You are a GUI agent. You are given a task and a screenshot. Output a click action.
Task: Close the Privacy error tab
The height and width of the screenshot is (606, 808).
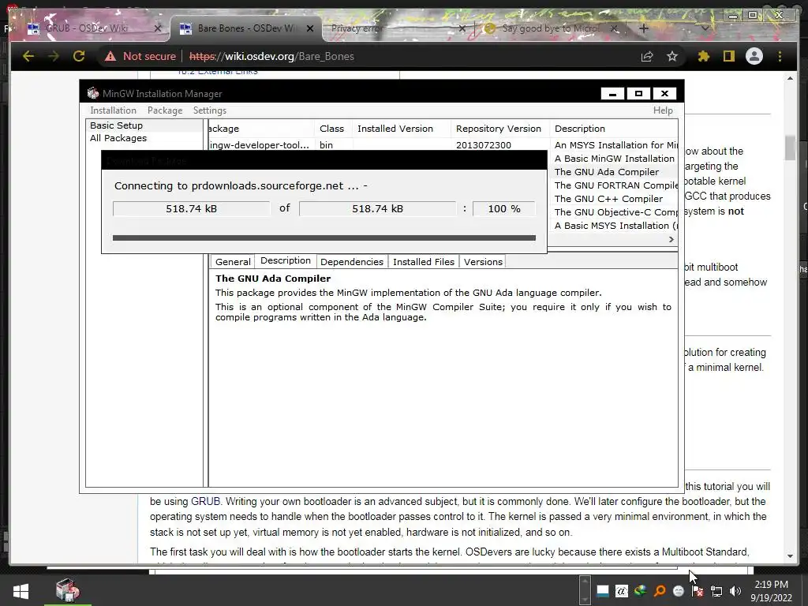462,29
